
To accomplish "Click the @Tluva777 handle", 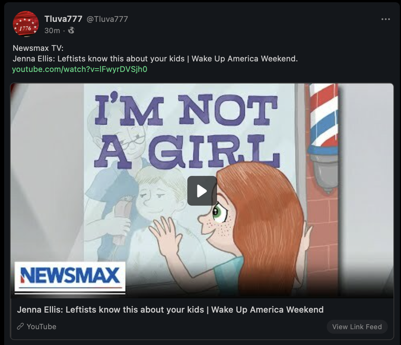I will click(x=107, y=19).
